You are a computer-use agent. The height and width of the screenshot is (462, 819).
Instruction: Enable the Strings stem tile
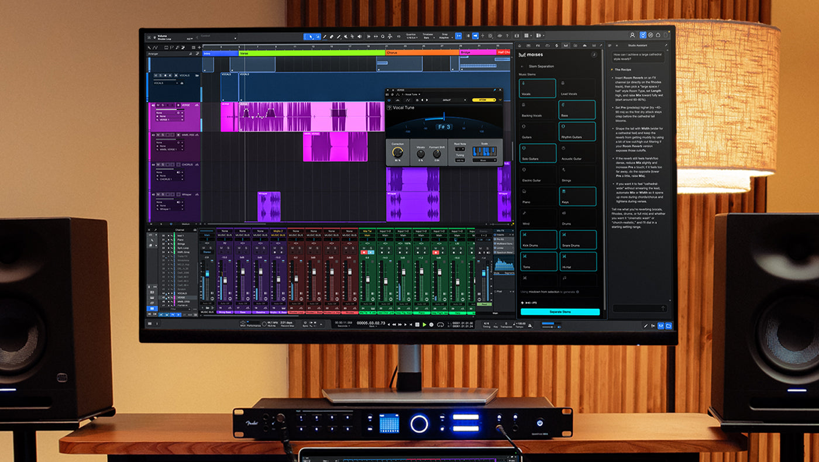[577, 175]
